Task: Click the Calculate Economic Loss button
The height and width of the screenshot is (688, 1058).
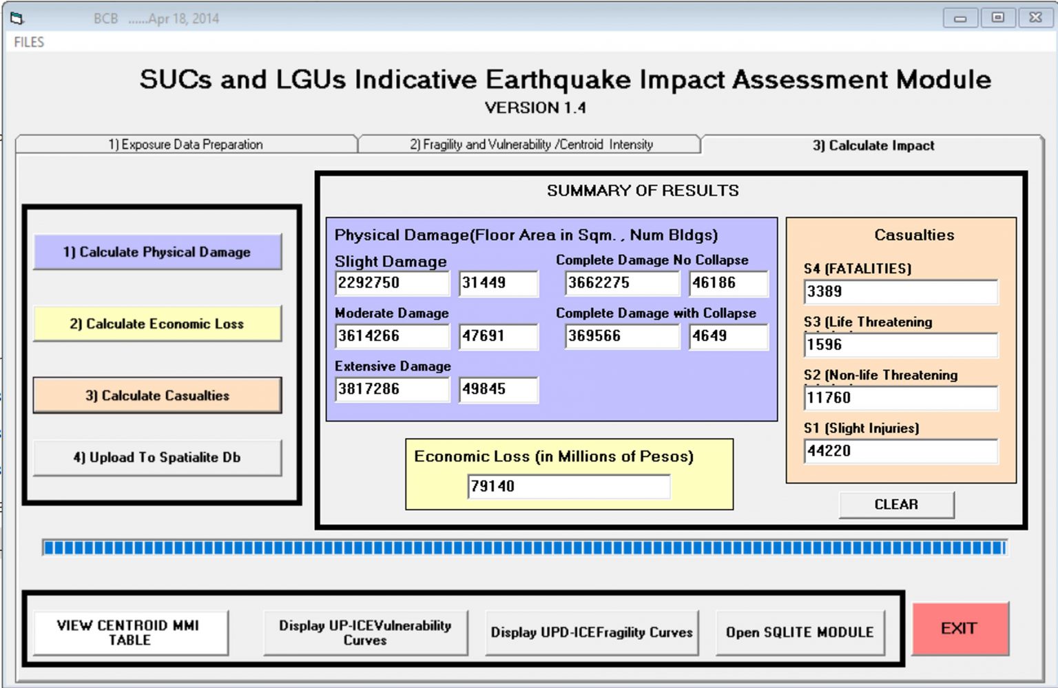Action: click(158, 324)
